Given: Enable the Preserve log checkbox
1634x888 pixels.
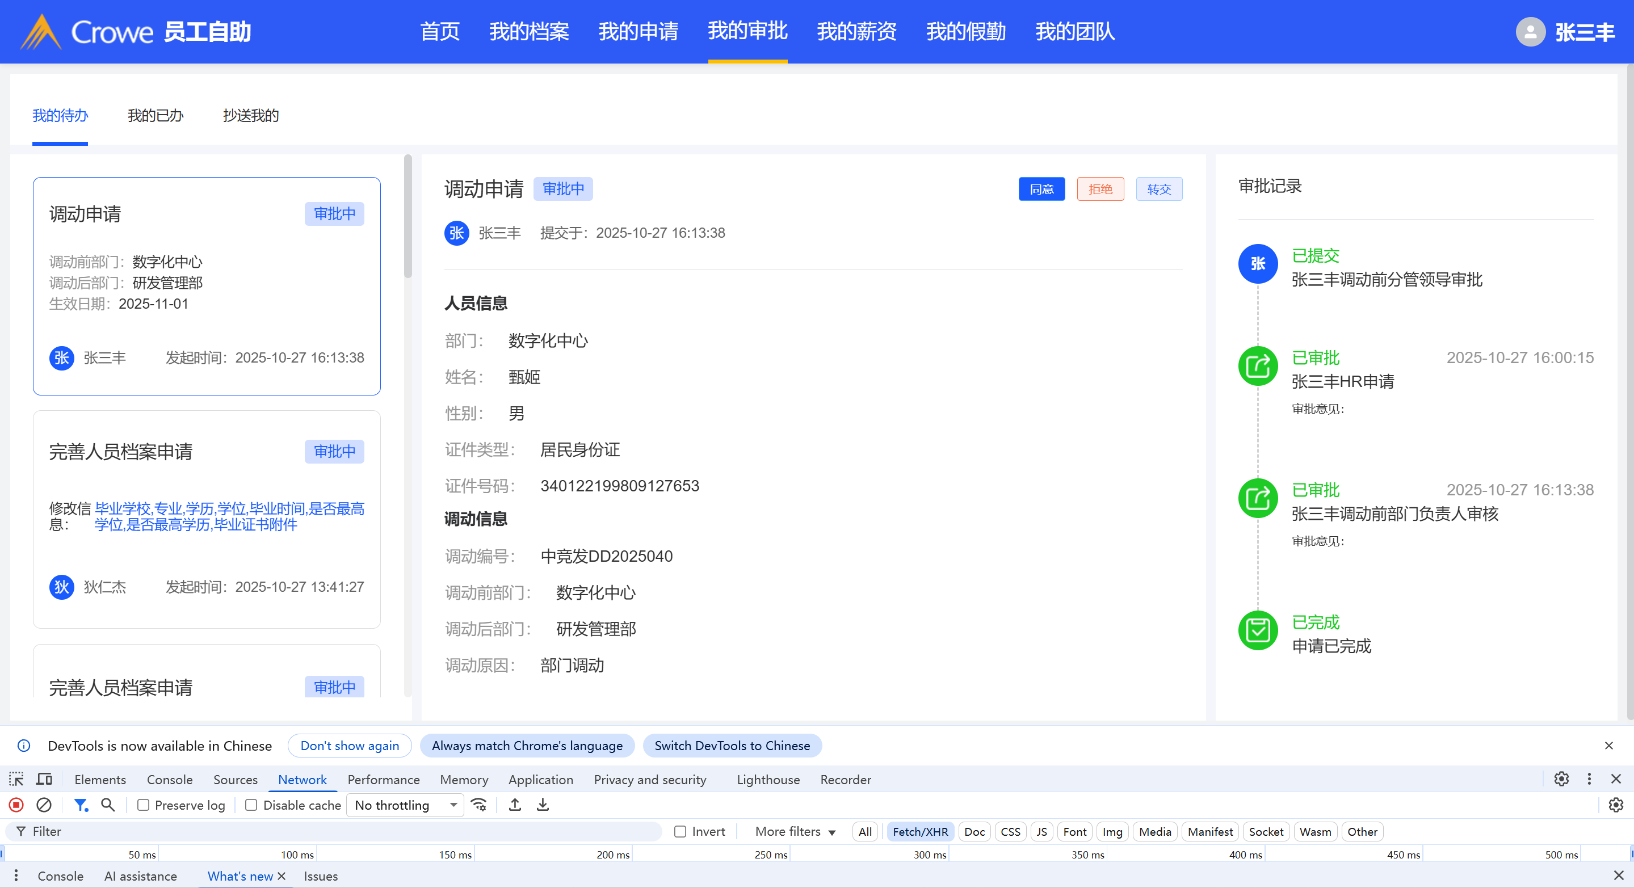Looking at the screenshot, I should click(144, 805).
